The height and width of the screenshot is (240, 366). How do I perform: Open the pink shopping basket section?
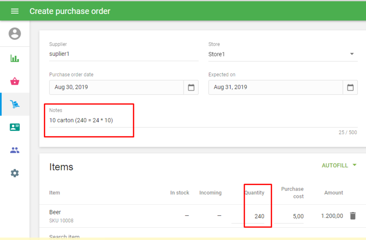point(15,82)
